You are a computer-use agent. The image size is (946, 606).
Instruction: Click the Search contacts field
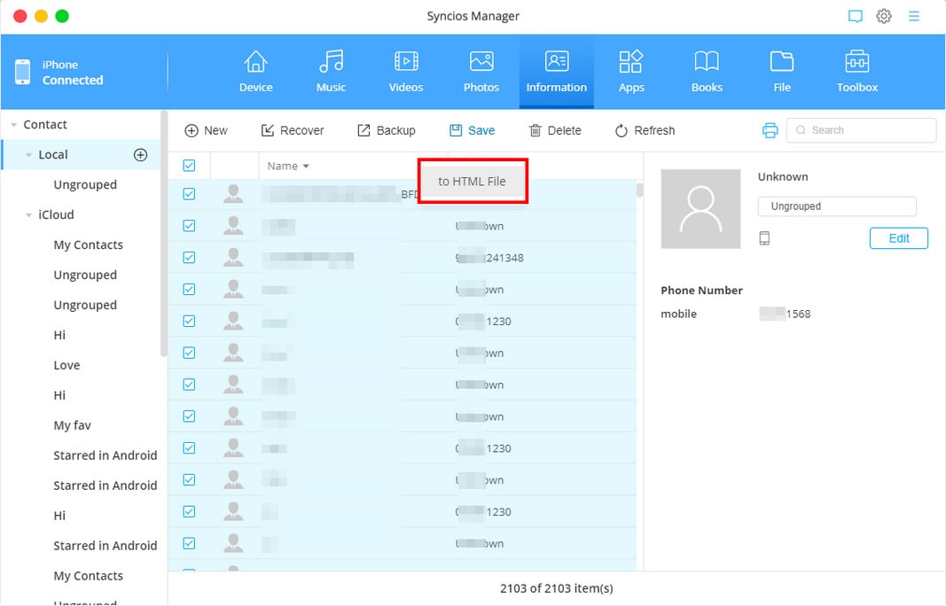(861, 130)
